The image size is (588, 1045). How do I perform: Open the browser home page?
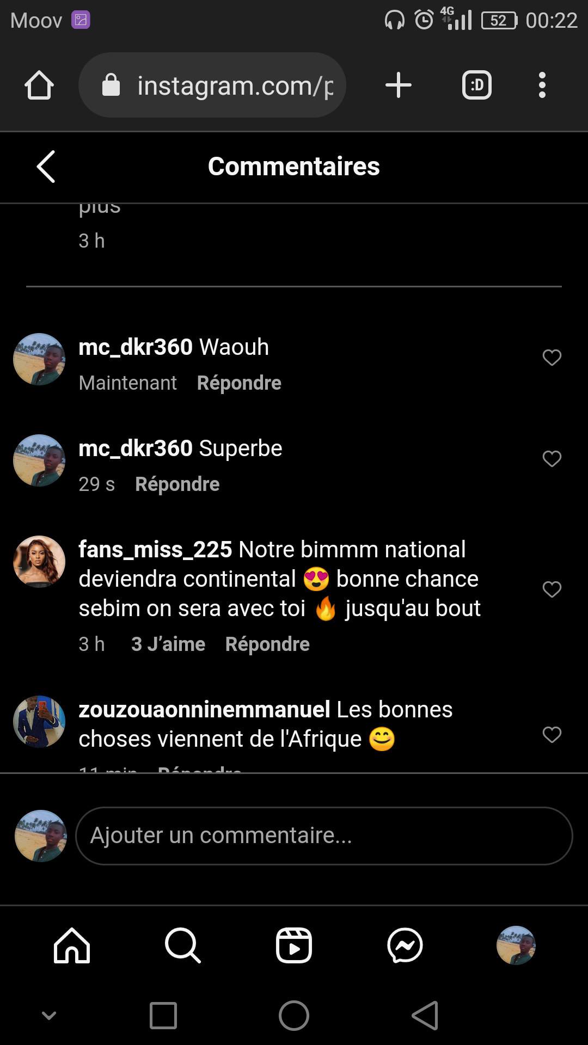[x=39, y=85]
